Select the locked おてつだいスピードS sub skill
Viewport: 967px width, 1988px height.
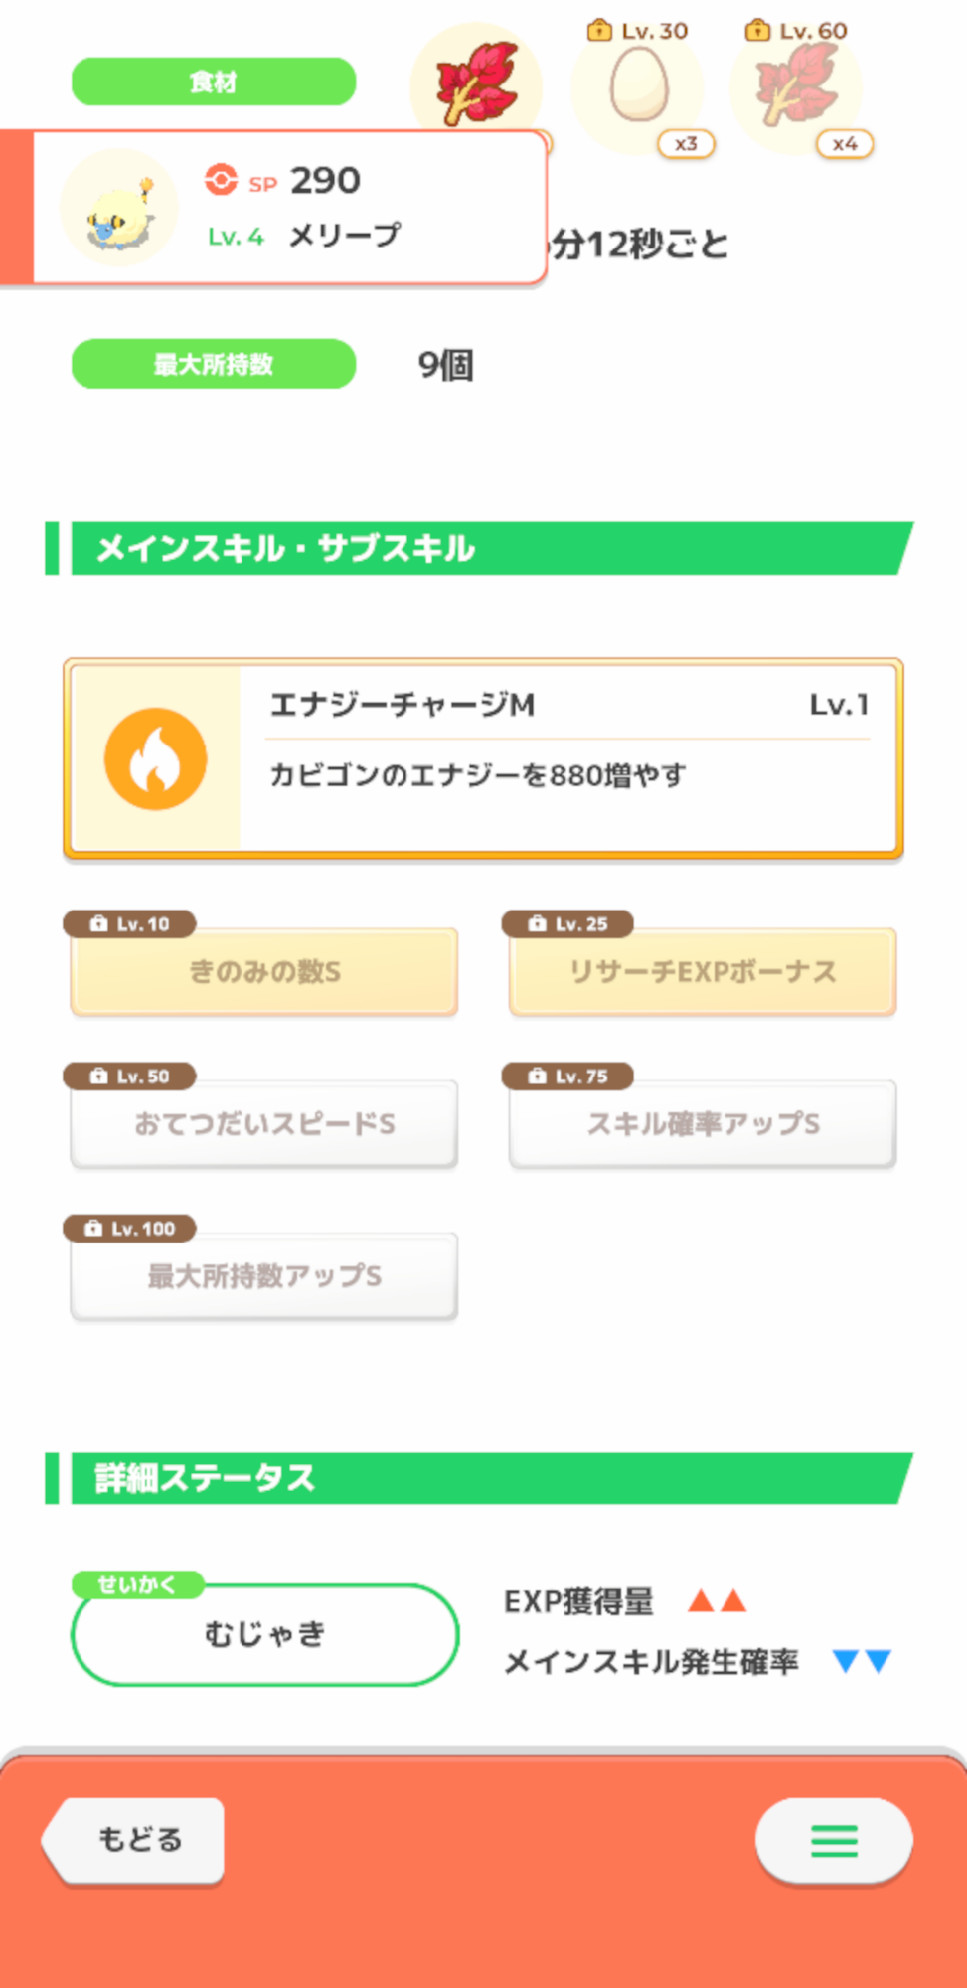pos(264,1123)
